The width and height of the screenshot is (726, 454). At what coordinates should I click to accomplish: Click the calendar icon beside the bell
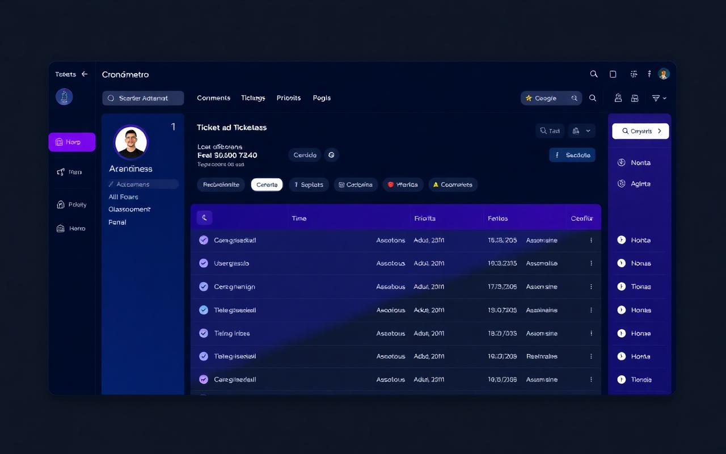tap(635, 98)
